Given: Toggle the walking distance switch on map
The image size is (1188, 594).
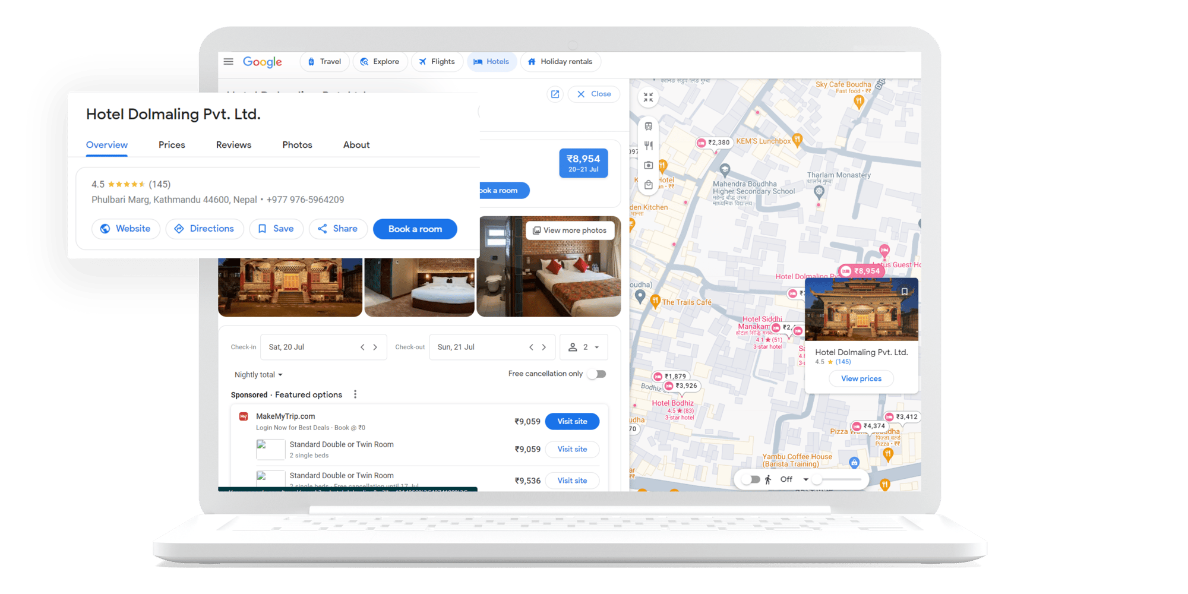Looking at the screenshot, I should coord(751,479).
